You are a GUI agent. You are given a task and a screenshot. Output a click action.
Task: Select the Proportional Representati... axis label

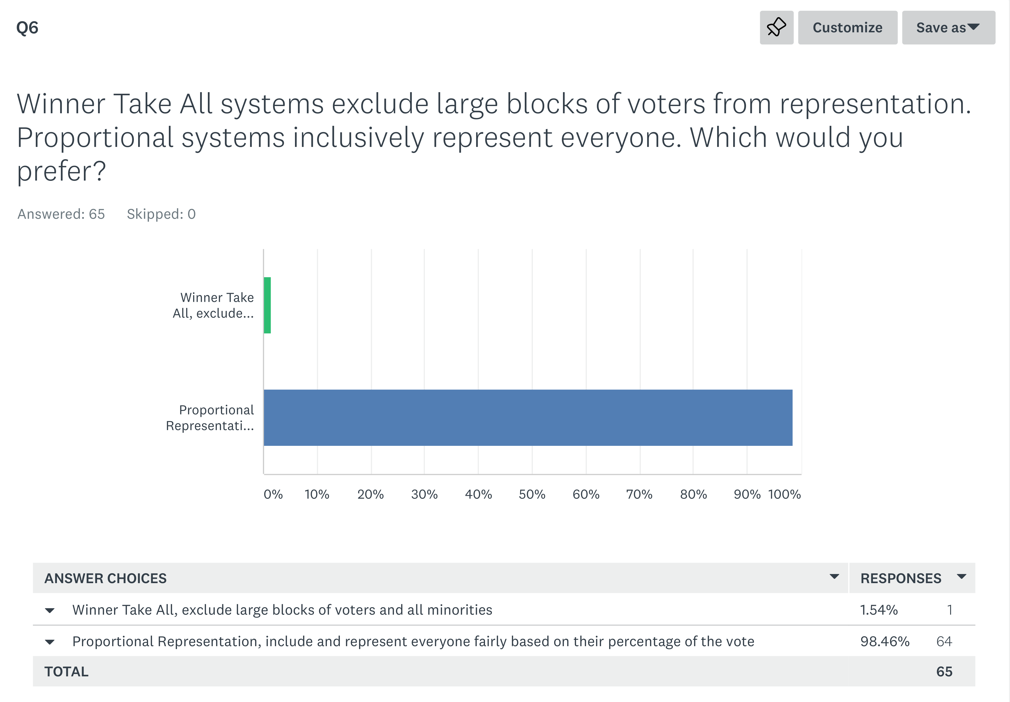210,418
